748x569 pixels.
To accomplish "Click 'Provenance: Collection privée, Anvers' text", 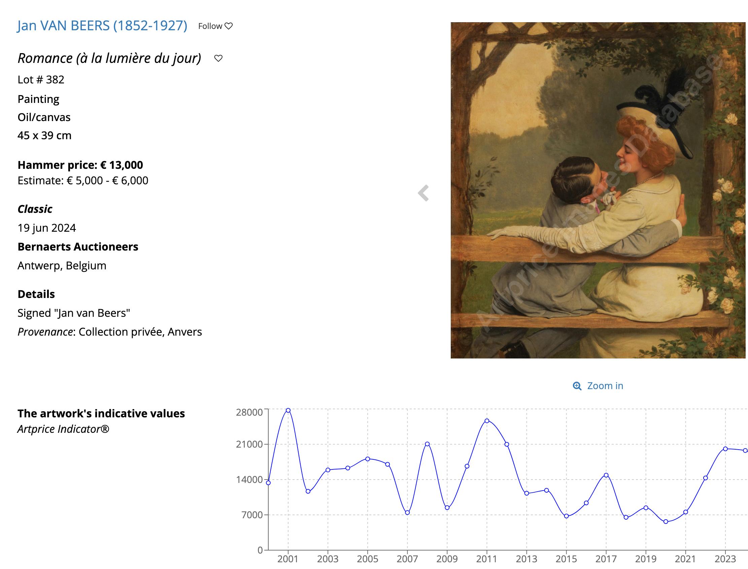I will [110, 332].
